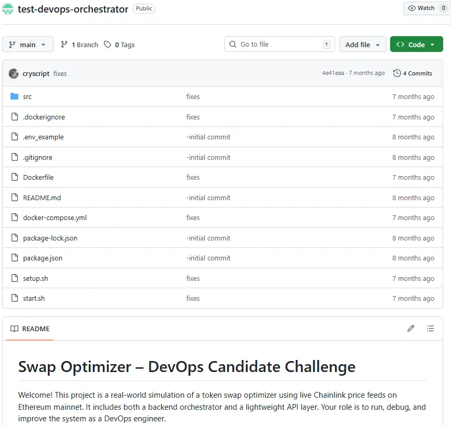451x426 pixels.
Task: Open the Add file dropdown
Action: (362, 45)
